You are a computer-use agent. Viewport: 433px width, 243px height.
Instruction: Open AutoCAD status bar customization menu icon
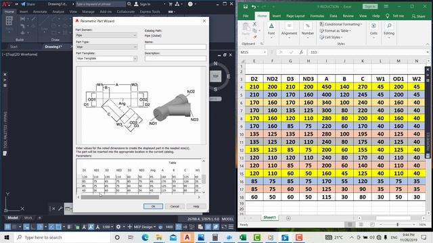click(231, 227)
